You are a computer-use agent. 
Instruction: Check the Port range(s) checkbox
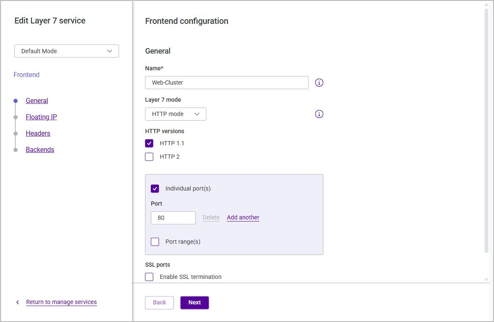155,242
